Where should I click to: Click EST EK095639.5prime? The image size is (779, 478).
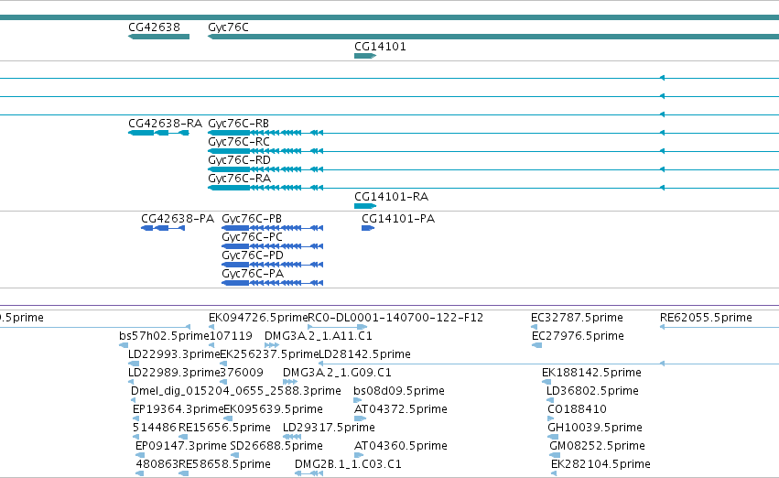(274, 409)
